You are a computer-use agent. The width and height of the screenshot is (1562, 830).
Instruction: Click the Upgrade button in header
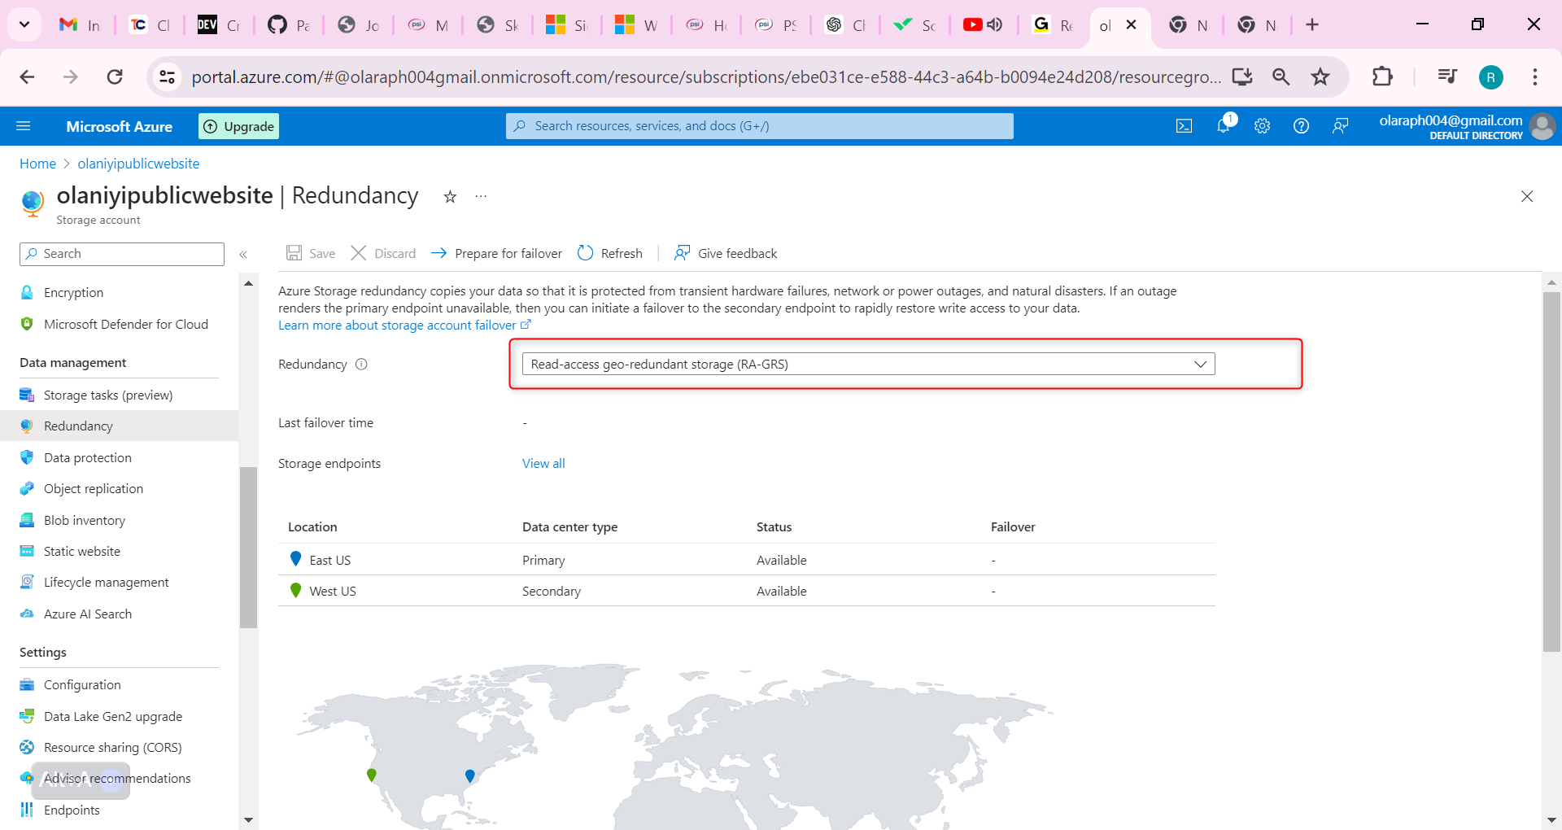click(x=239, y=126)
